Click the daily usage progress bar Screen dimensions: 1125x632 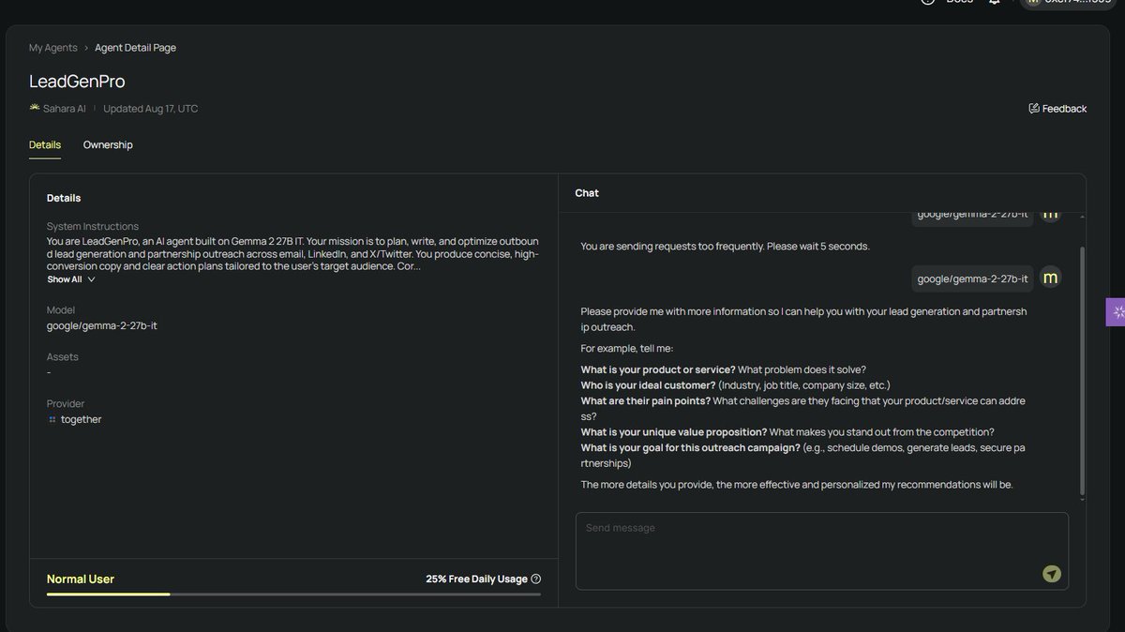click(x=293, y=594)
